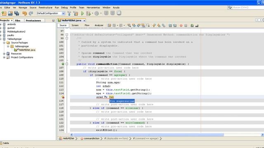Start the Debug Project icon
This screenshot has width=264, height=148.
coord(88,13)
